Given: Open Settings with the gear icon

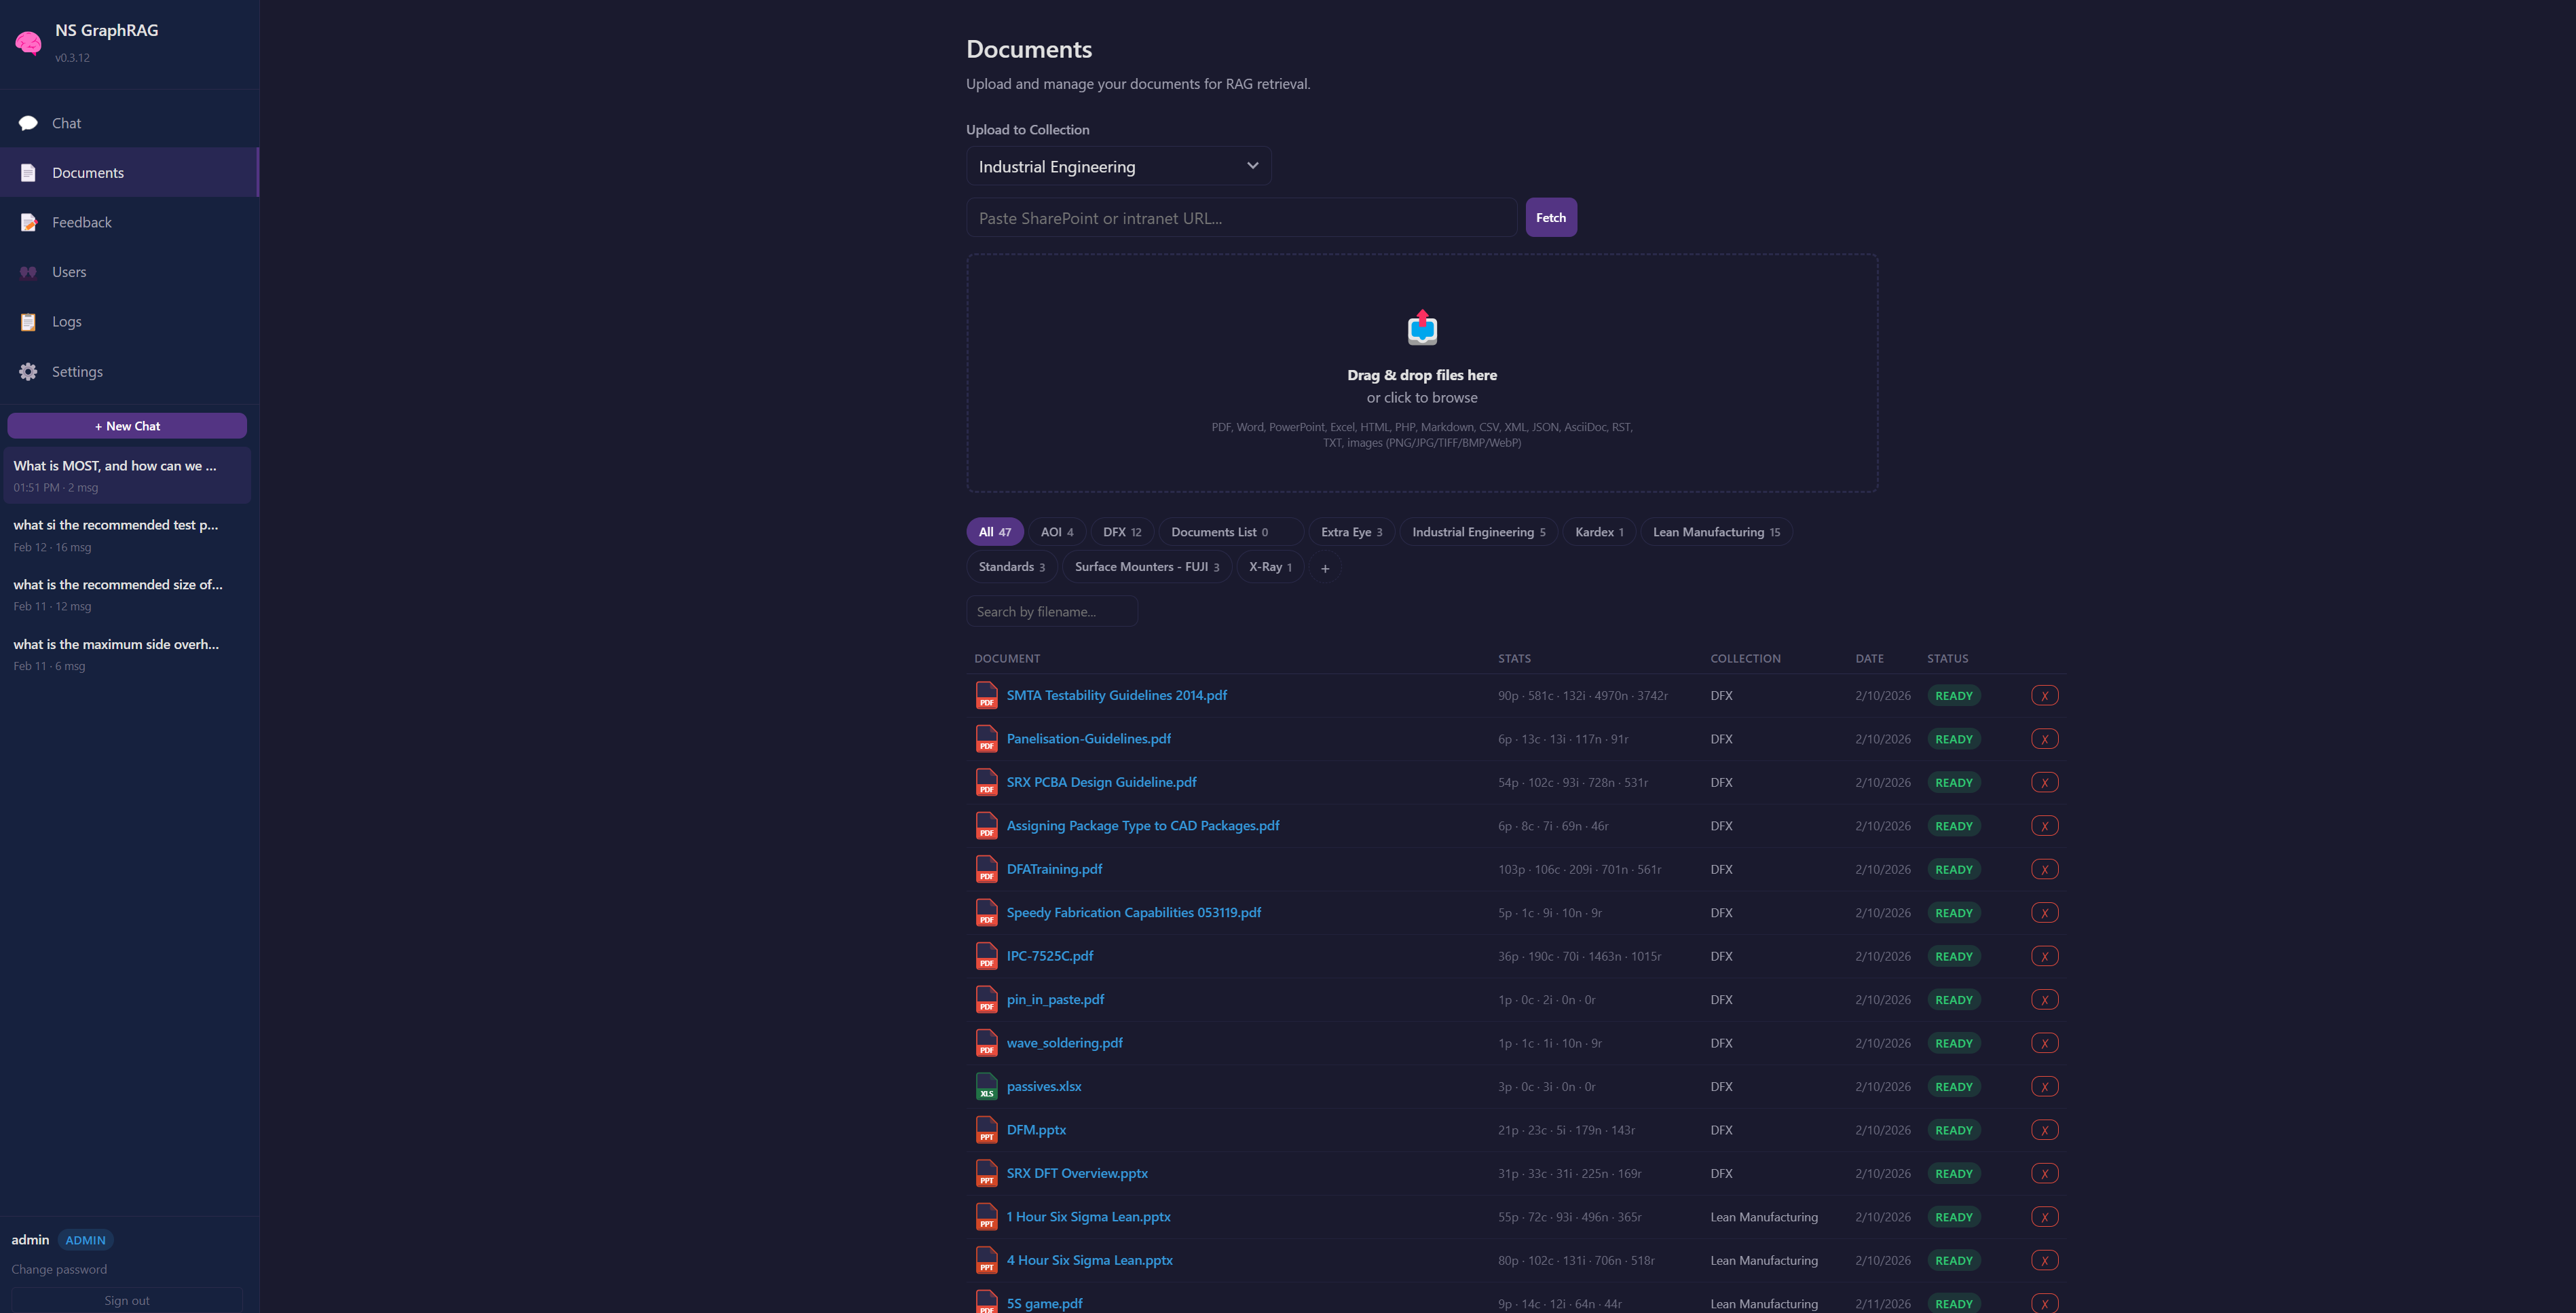Looking at the screenshot, I should pyautogui.click(x=28, y=371).
